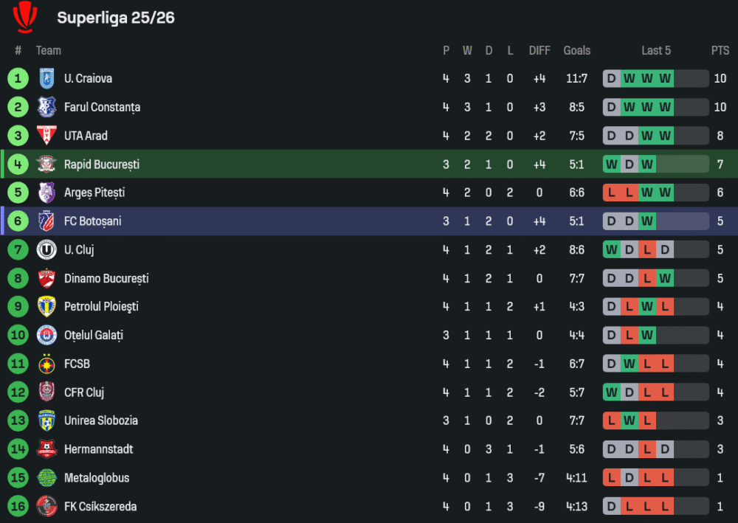738x523 pixels.
Task: Click the Farul Constanța club crest
Action: tap(46, 107)
